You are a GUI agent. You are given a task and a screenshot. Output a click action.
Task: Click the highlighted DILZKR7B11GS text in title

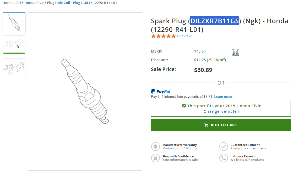214,21
